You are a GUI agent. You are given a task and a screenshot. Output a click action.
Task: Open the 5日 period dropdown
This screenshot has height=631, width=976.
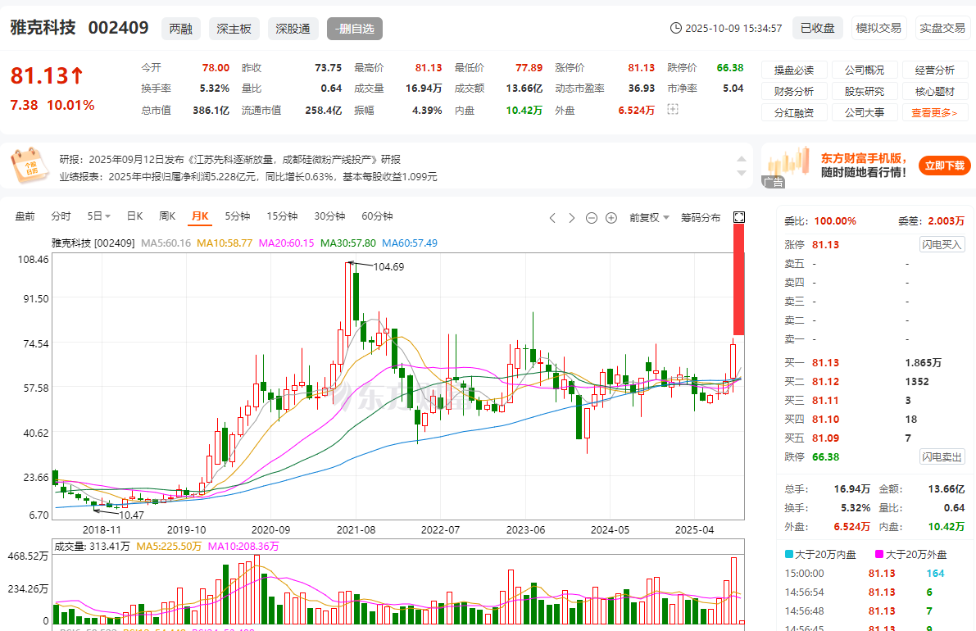click(x=99, y=216)
